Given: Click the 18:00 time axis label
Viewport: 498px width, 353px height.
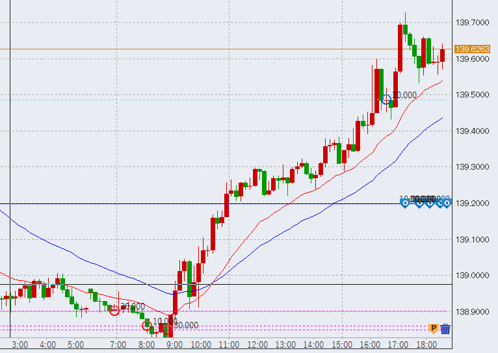Looking at the screenshot, I should (x=426, y=345).
